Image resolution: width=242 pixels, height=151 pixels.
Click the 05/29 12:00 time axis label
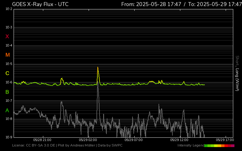click(x=179, y=140)
